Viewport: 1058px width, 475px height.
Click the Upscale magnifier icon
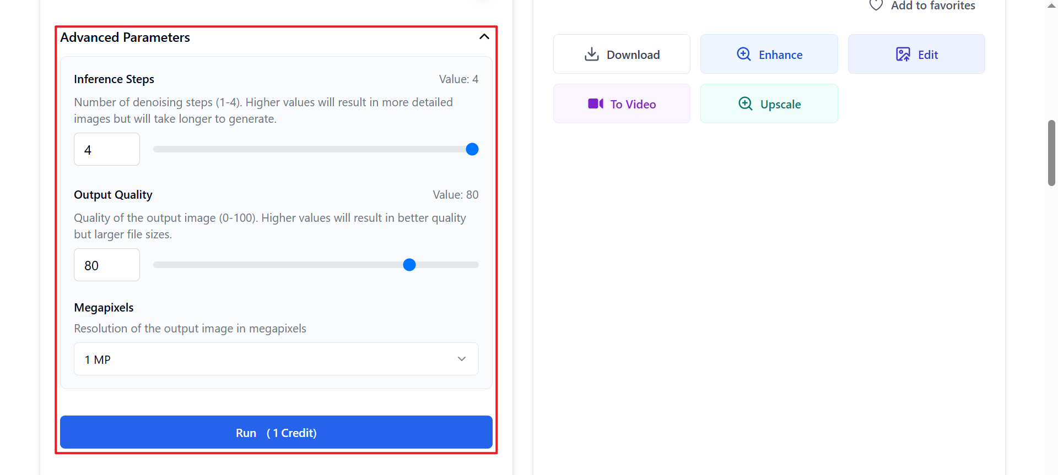[x=745, y=103]
